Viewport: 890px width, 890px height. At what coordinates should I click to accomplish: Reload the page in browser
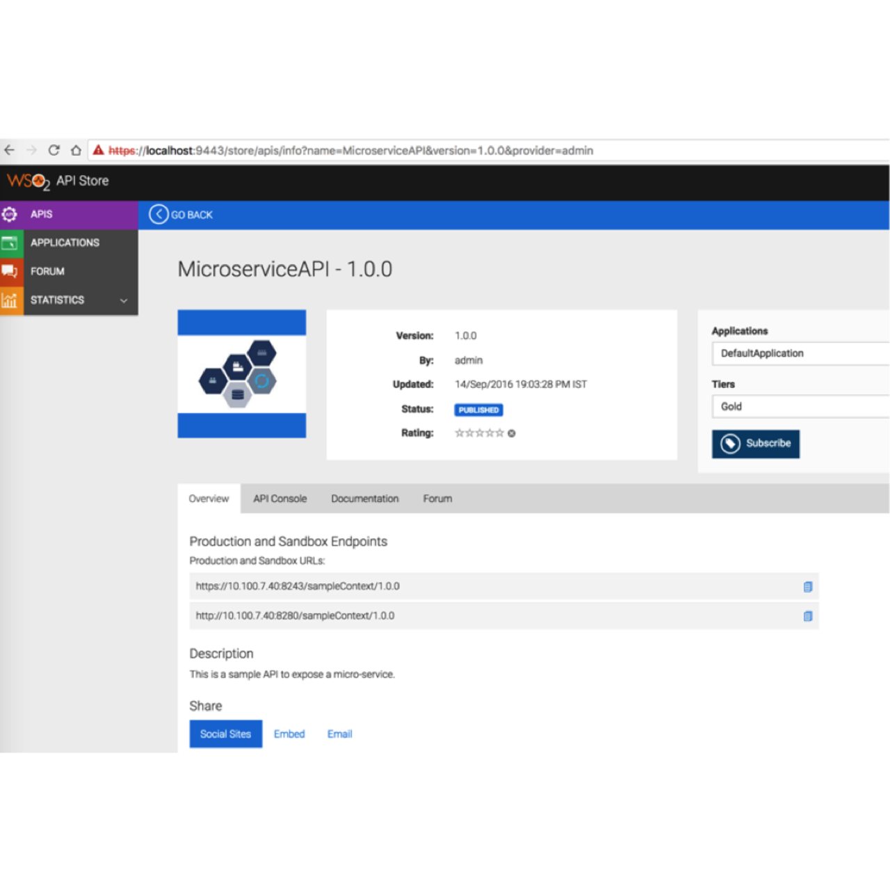coord(54,150)
